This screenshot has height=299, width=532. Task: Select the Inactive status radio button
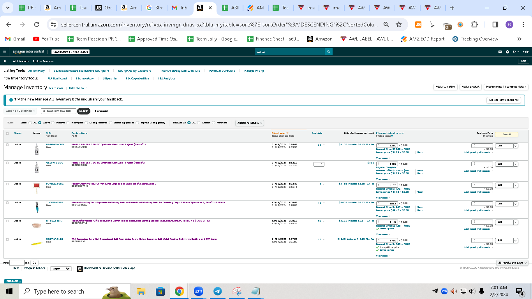53,123
